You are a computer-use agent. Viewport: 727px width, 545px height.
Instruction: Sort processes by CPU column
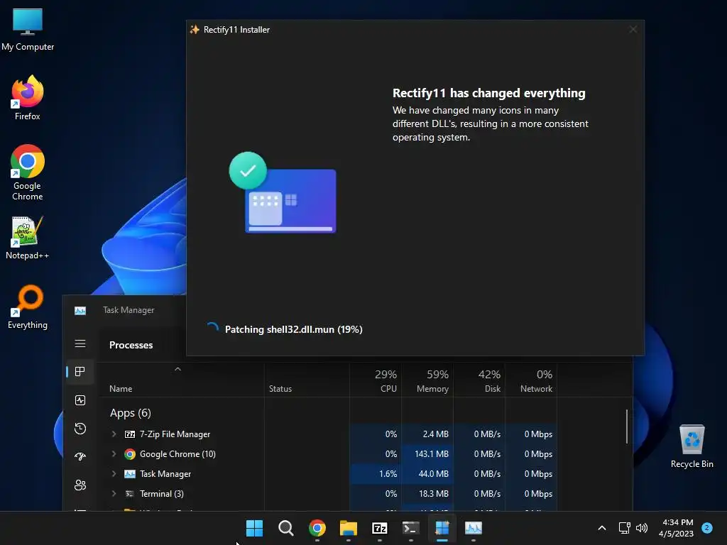376,380
